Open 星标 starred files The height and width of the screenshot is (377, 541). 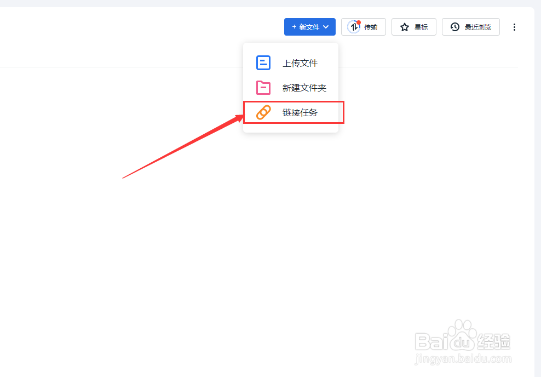(413, 26)
